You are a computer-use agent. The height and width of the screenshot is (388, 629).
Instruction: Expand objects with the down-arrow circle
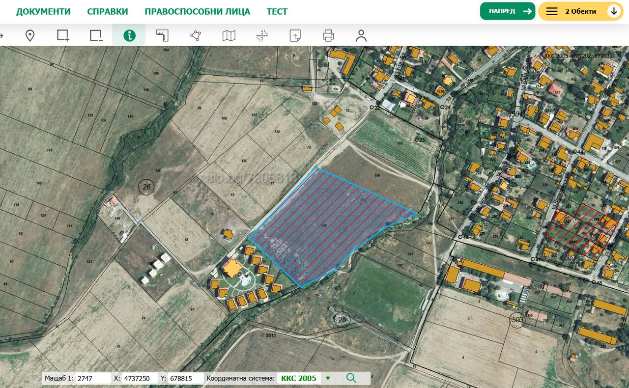pyautogui.click(x=614, y=11)
